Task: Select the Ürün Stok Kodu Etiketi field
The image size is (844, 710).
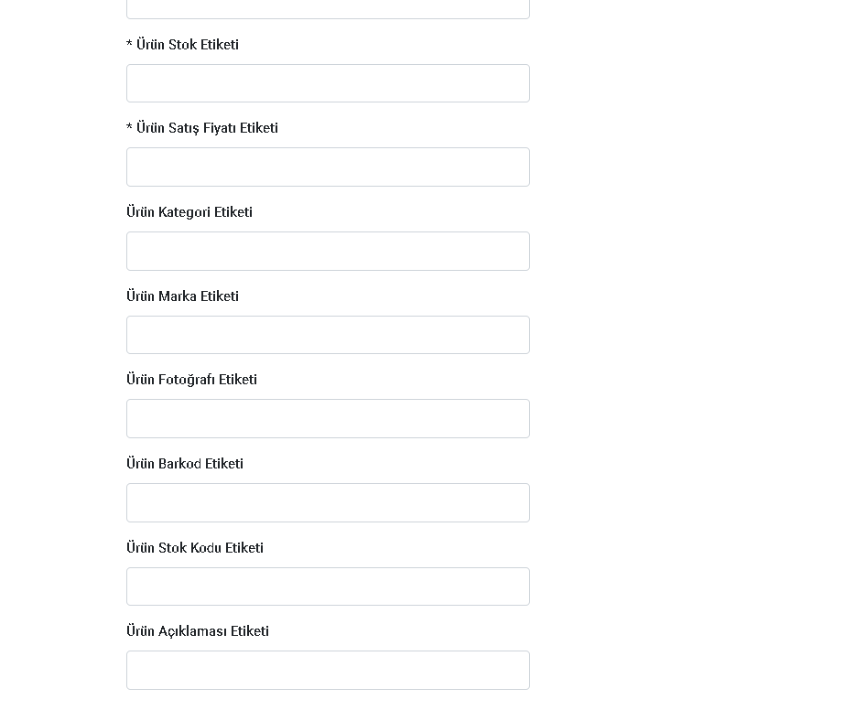Action: (x=328, y=586)
